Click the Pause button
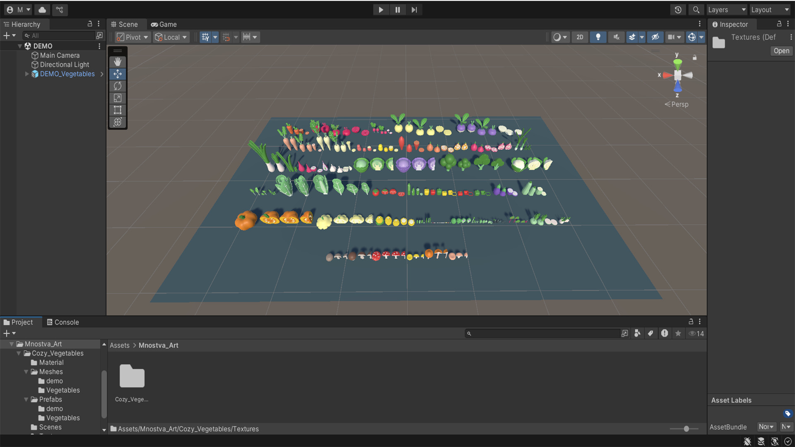Screen dimensions: 795x447 (397, 10)
